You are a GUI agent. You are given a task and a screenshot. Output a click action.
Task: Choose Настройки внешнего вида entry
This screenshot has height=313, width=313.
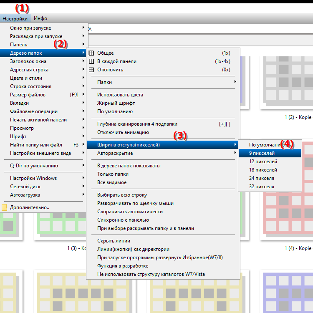pos(43,153)
